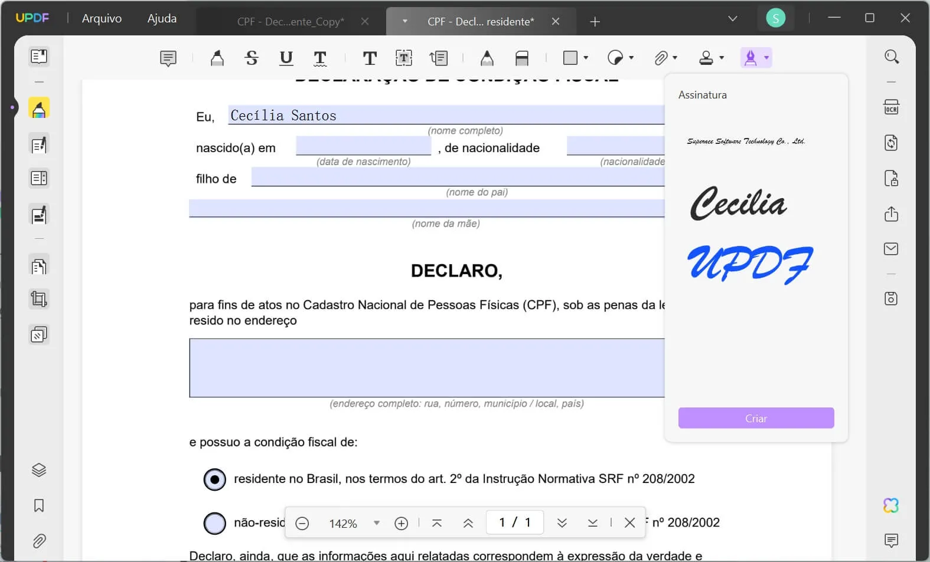Viewport: 930px width, 562px height.
Task: Open the Organize Pages tool in sidebar
Action: point(39,267)
